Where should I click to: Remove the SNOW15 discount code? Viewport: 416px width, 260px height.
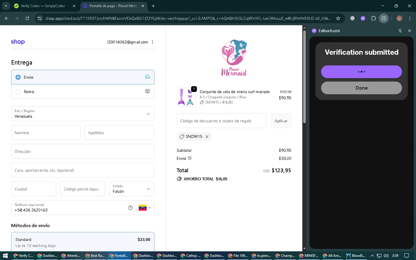click(x=207, y=137)
